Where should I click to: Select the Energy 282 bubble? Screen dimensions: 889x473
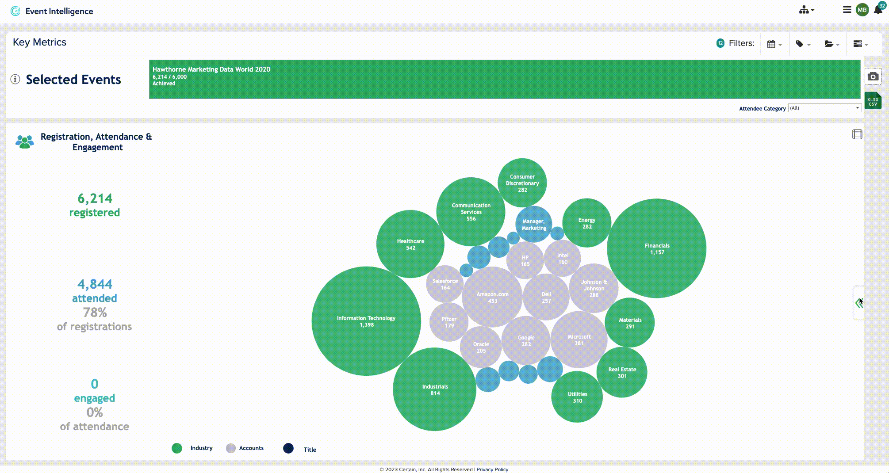tap(587, 223)
